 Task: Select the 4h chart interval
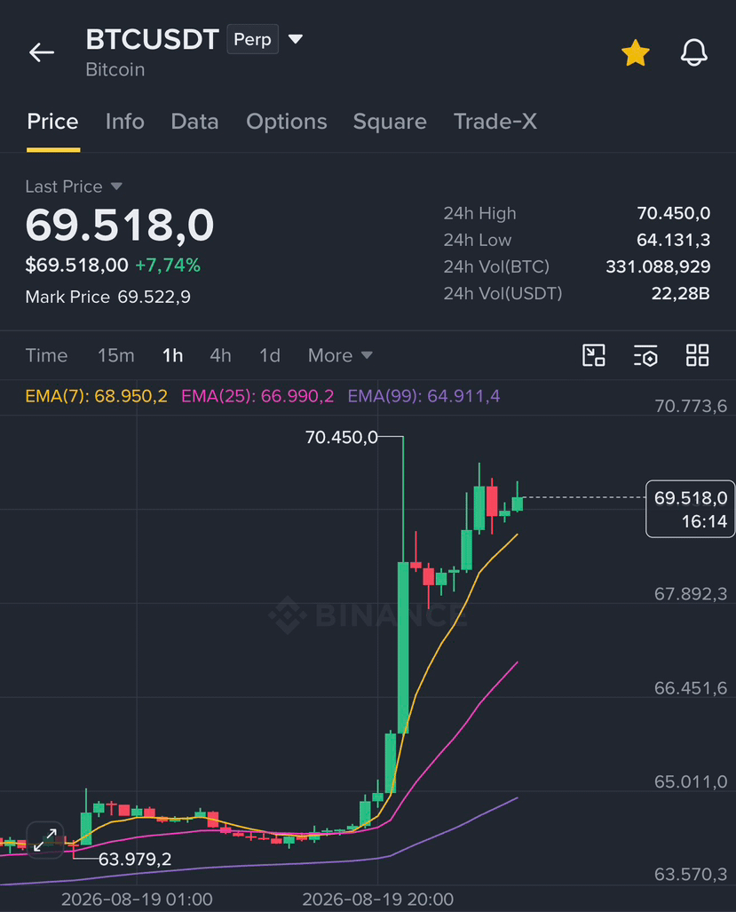tap(220, 355)
